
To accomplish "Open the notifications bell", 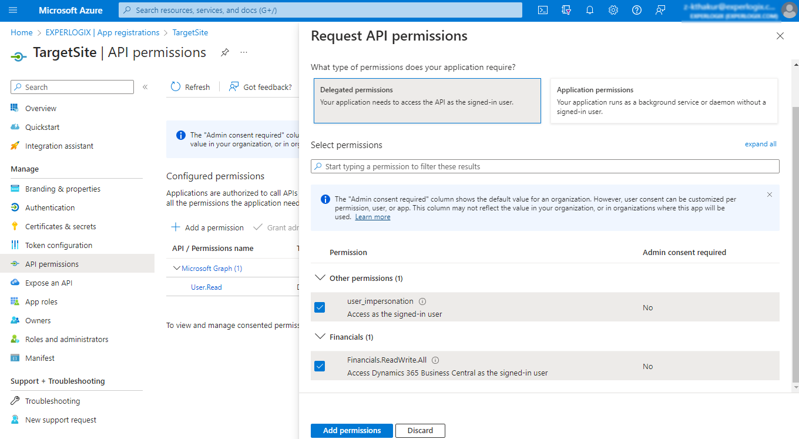I will pyautogui.click(x=590, y=10).
